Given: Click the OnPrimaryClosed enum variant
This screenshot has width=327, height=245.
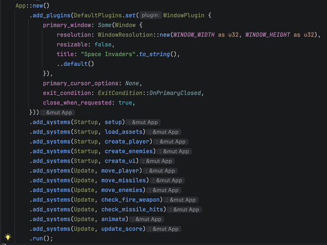Looking at the screenshot, I should coord(175,93).
